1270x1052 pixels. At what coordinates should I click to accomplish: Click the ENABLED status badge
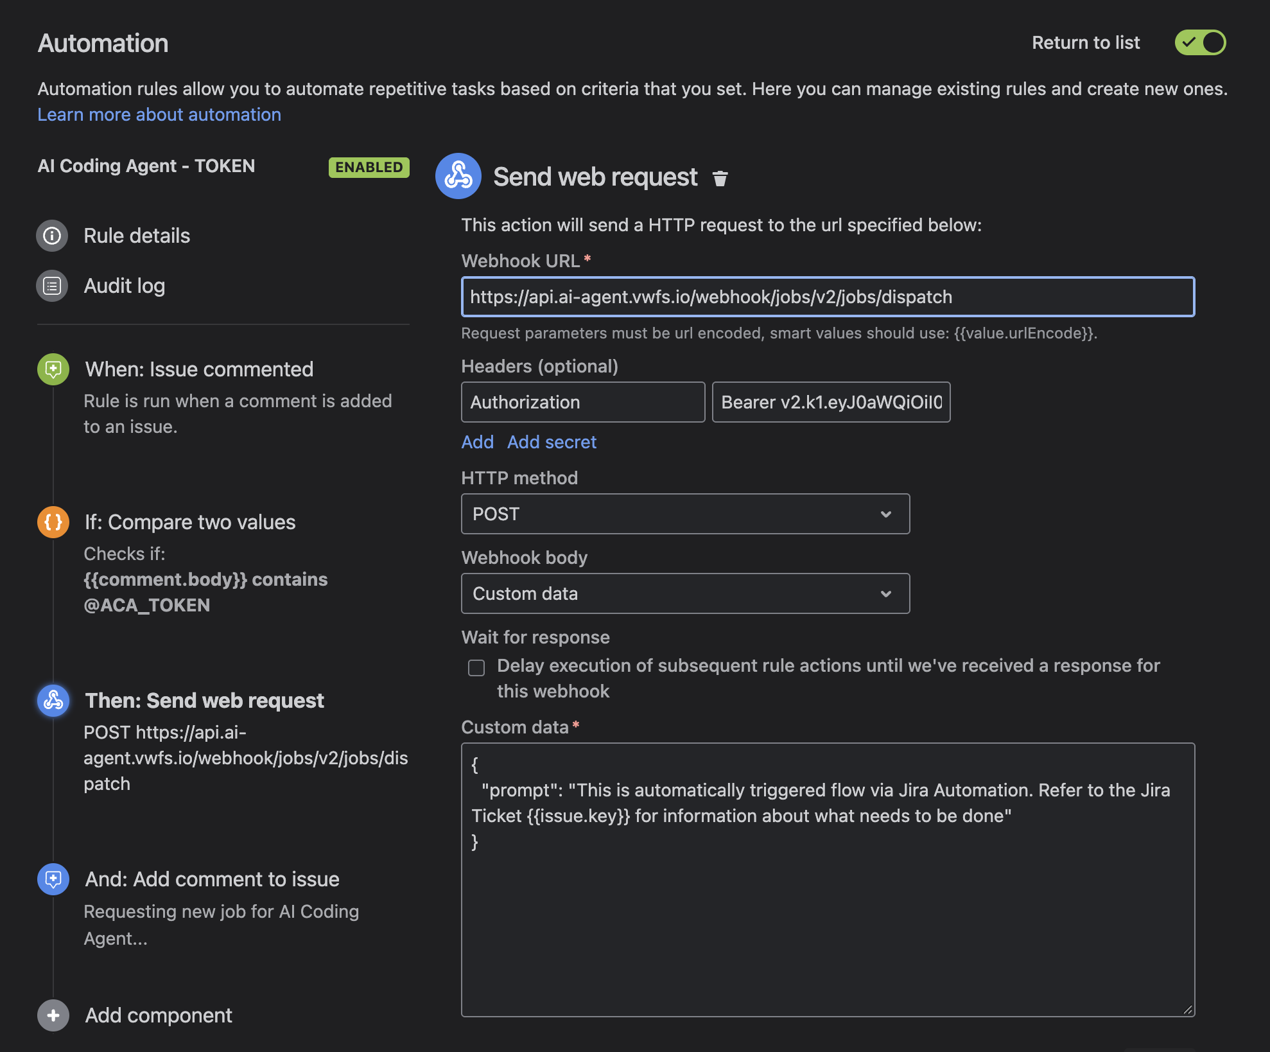point(369,167)
